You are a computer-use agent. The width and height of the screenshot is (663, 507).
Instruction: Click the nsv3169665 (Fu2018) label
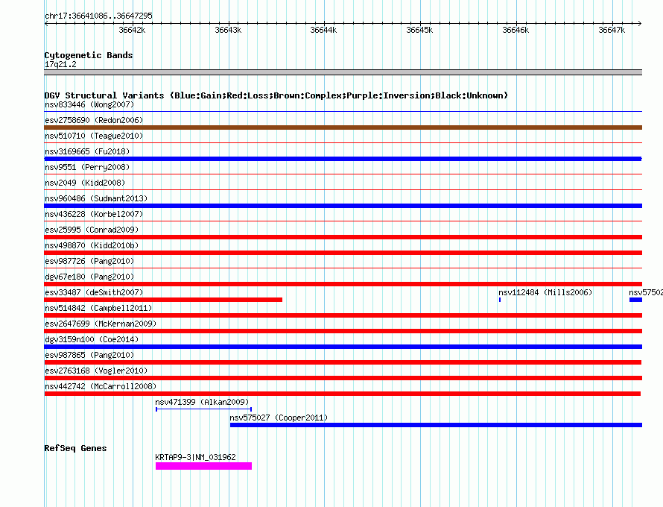pos(87,151)
